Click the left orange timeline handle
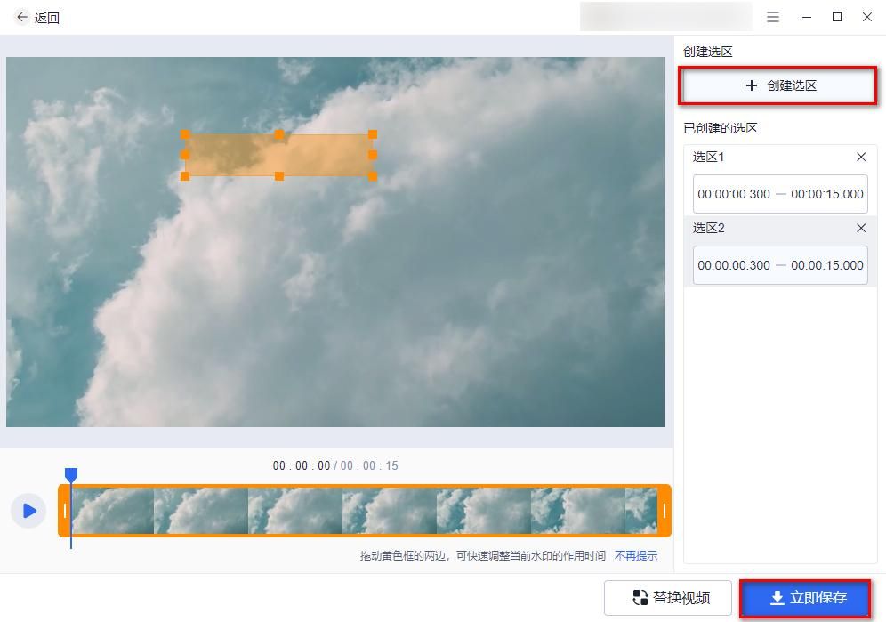 (x=64, y=511)
